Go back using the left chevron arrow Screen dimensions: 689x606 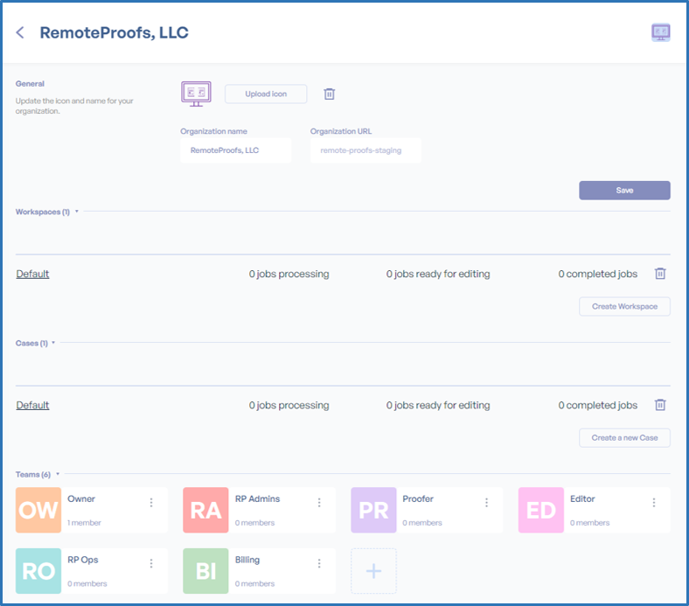pos(20,32)
